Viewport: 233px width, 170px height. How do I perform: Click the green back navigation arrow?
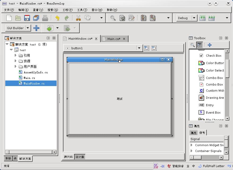(50, 28)
